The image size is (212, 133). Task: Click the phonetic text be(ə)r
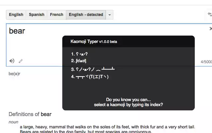tap(15, 74)
